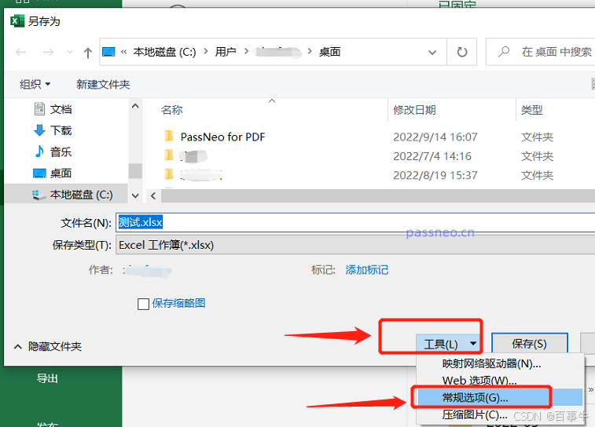The height and width of the screenshot is (427, 595).
Task: Click Excel icon in dialog title bar
Action: coord(17,21)
